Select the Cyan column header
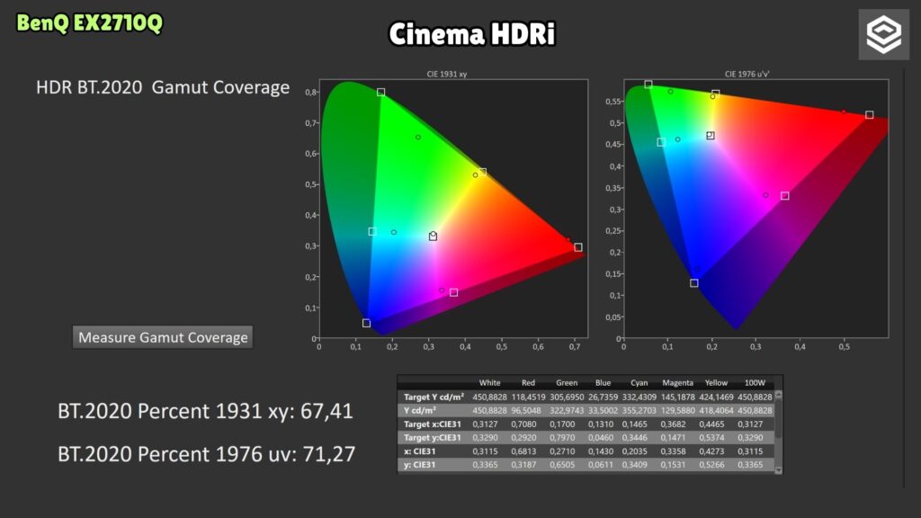 (639, 383)
